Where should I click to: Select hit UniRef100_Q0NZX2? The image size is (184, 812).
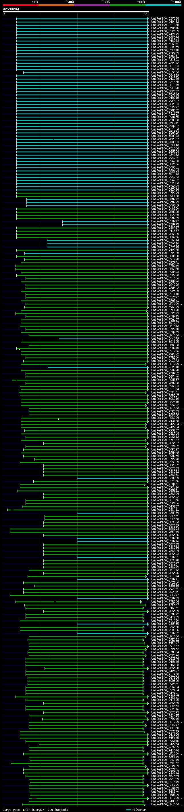pyautogui.click(x=165, y=199)
